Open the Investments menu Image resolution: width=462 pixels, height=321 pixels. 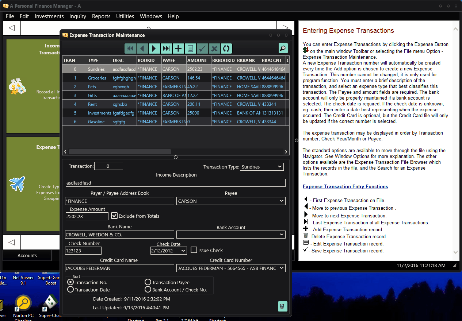(x=49, y=16)
